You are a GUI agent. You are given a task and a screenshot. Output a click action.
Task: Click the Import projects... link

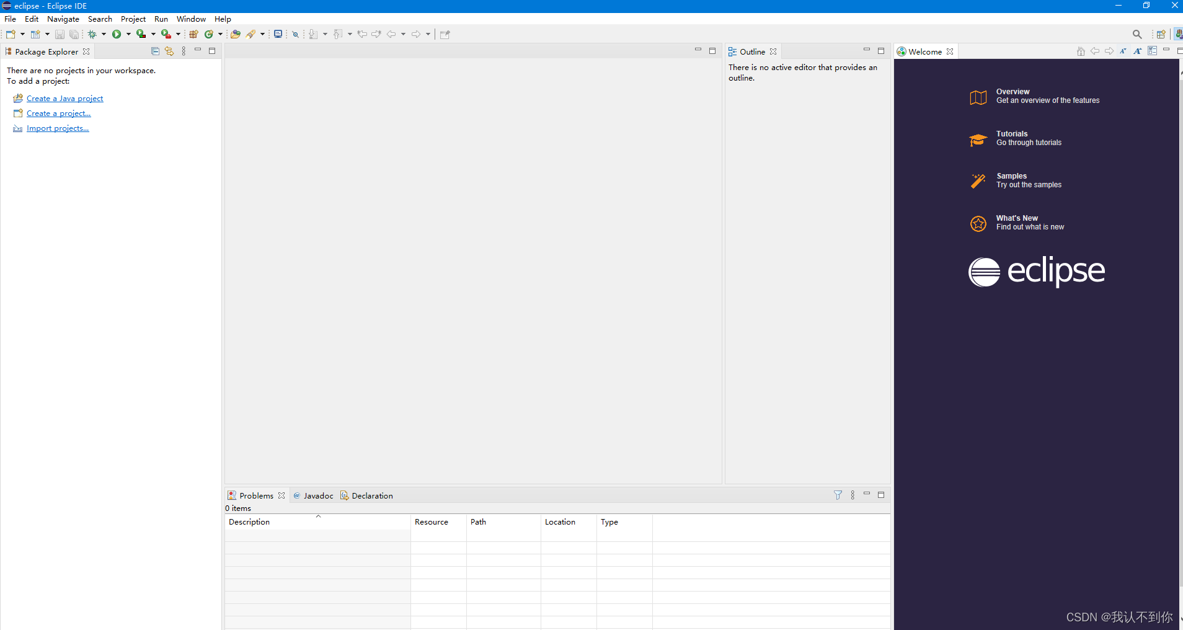(58, 128)
